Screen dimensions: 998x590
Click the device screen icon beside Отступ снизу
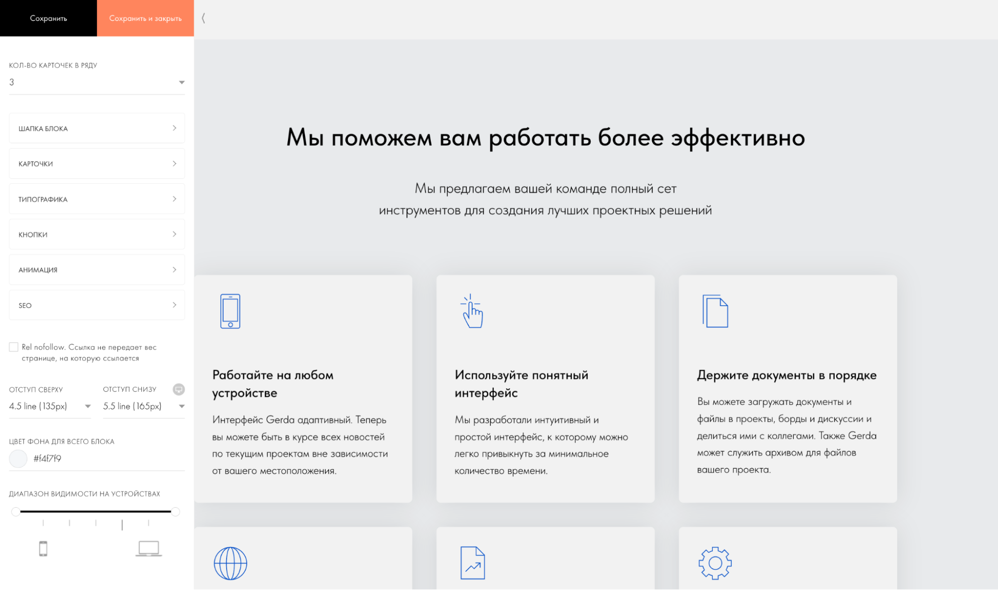click(x=179, y=389)
